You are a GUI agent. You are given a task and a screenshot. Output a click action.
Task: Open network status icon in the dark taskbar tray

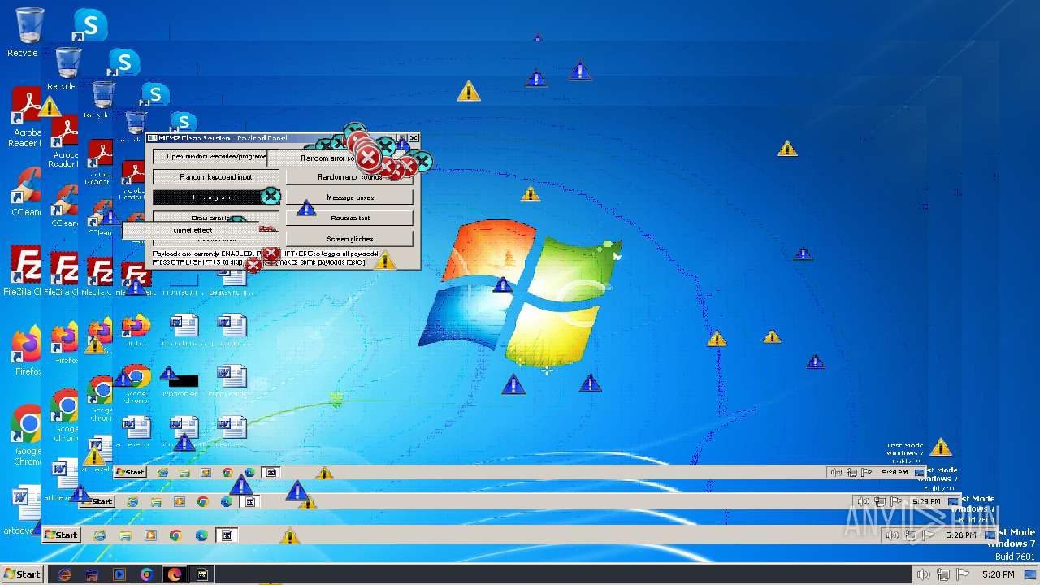pos(943,574)
